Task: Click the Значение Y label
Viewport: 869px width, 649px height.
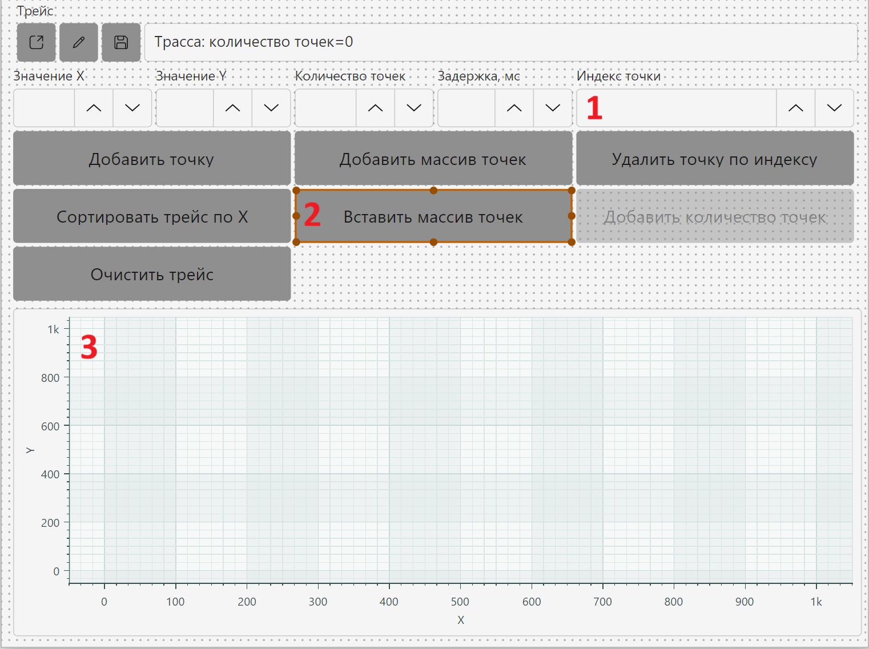Action: (x=191, y=76)
